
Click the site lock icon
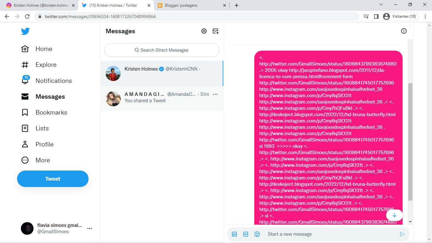40,16
